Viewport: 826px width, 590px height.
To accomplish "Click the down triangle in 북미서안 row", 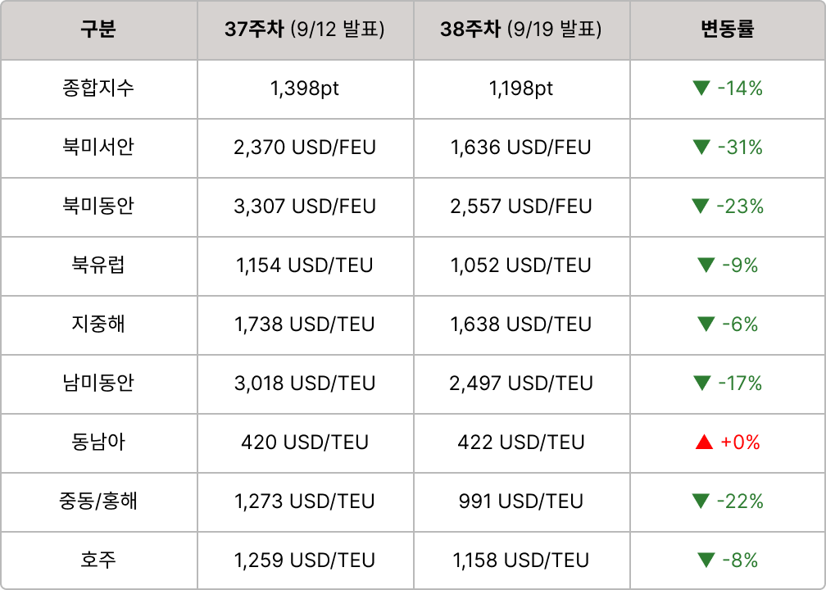I will (701, 147).
